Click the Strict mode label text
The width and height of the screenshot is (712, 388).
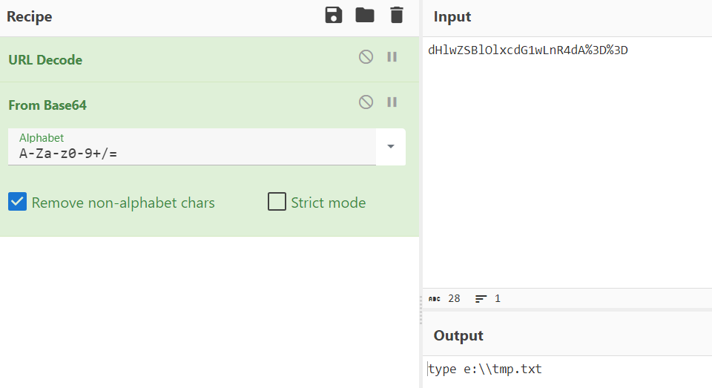tap(328, 203)
